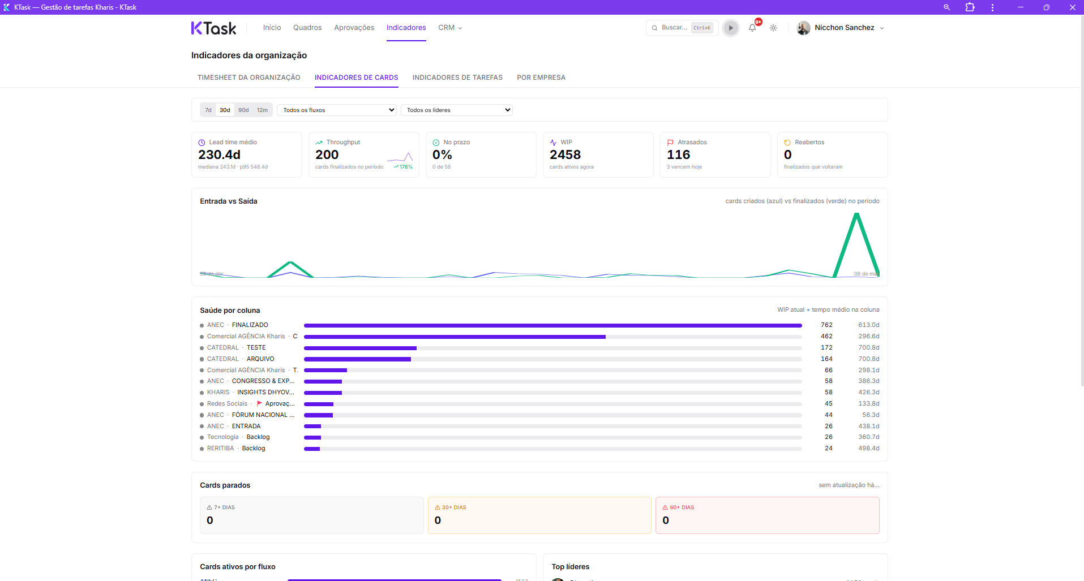Select the 12m period
This screenshot has height=581, width=1084.
(262, 110)
